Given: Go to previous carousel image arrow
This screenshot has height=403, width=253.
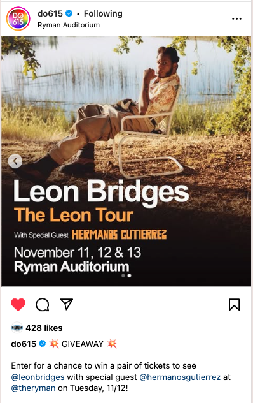Looking at the screenshot, I should [15, 161].
